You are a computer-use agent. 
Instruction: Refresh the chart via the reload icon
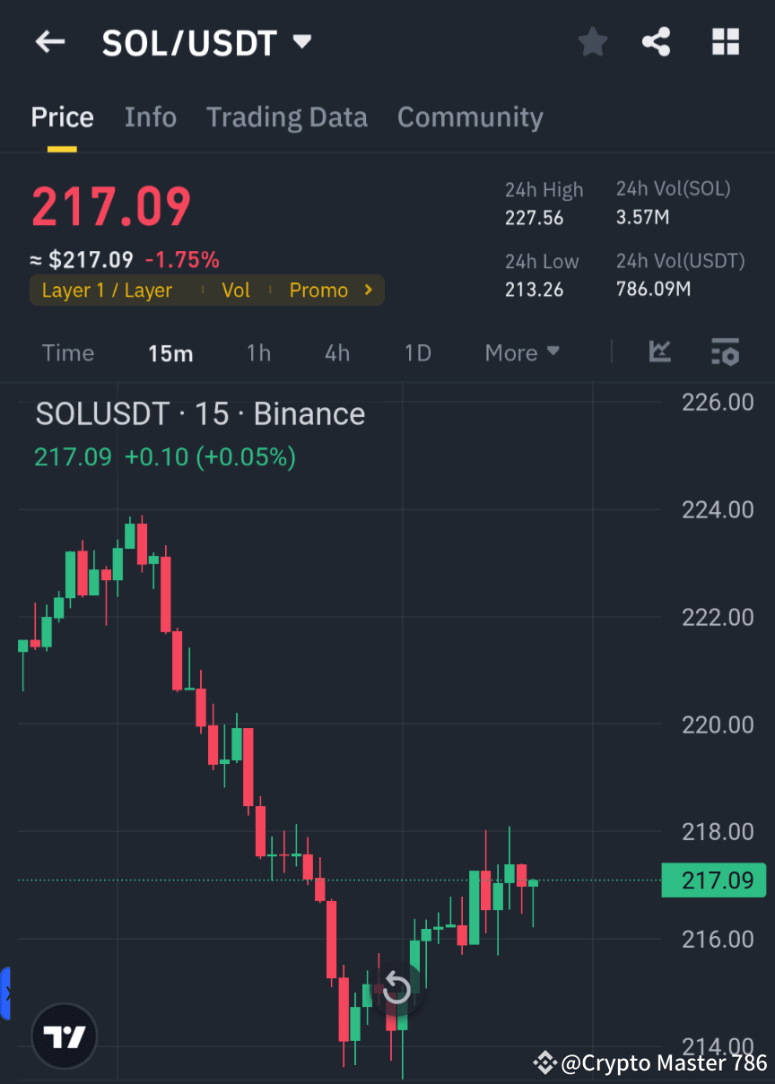point(396,988)
